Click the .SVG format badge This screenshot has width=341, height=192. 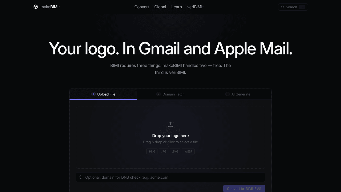pos(175,151)
